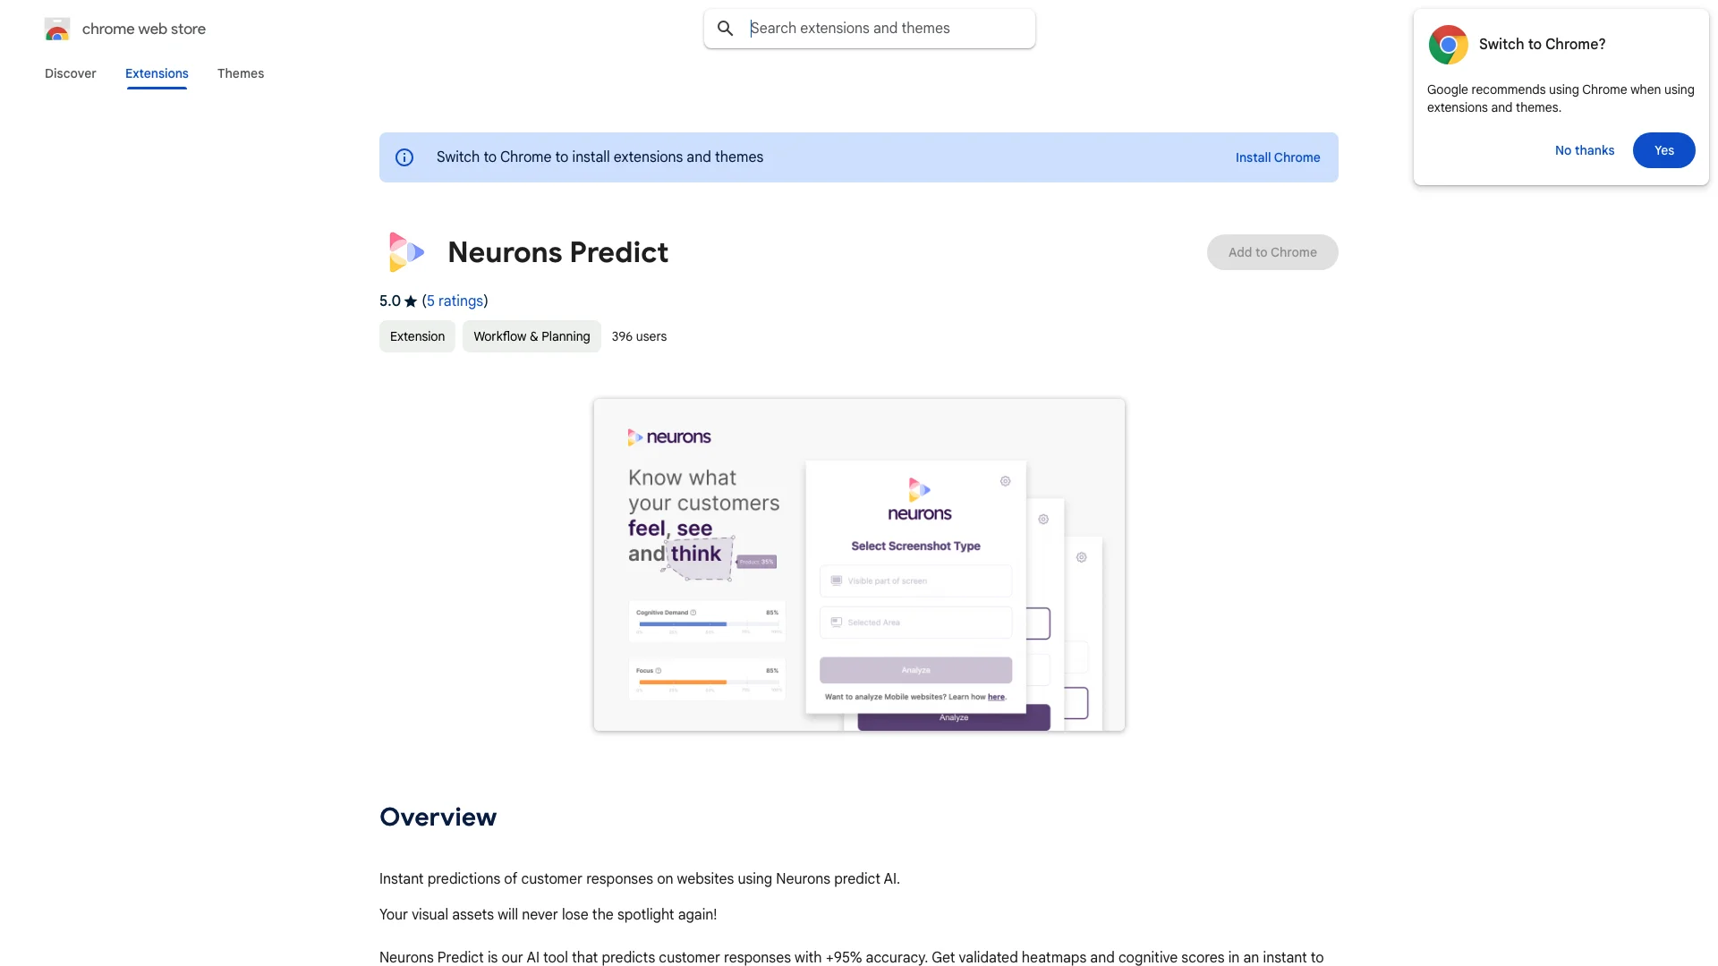
Task: Click the Neurons logo icon in screenshot
Action: coord(404,251)
